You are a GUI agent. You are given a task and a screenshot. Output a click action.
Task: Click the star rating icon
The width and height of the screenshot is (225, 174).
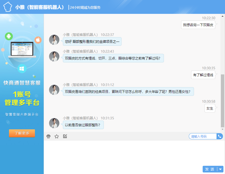(57, 136)
